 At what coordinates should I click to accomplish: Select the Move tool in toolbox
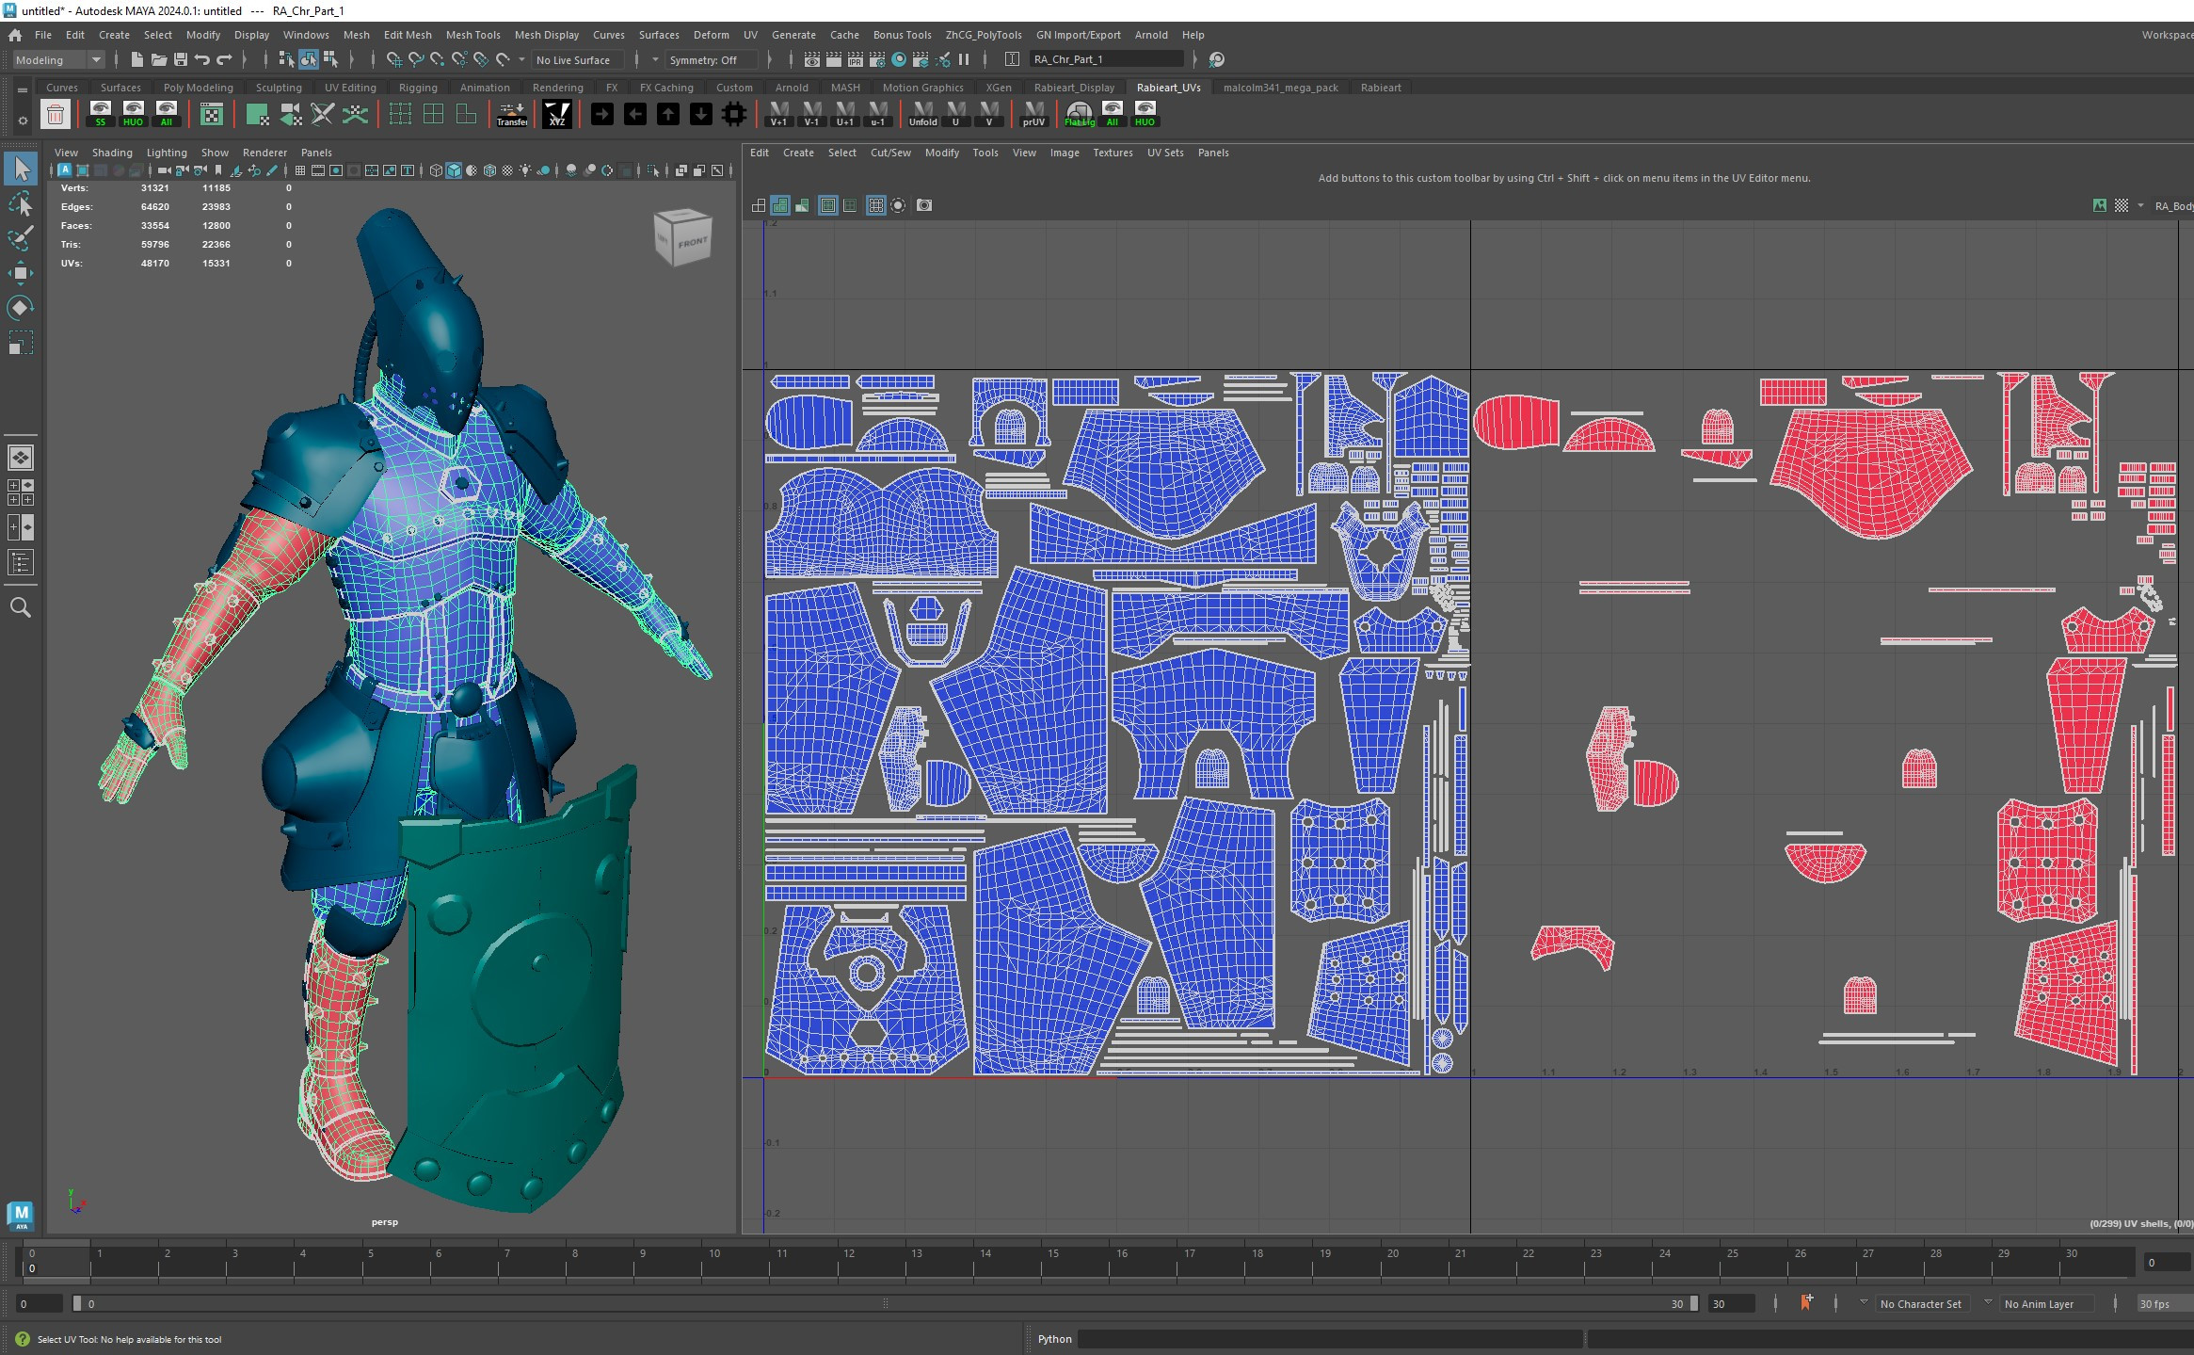point(21,273)
